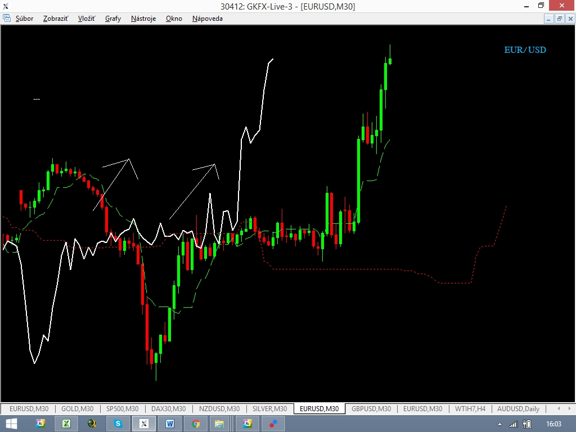Open File Explorer from the taskbar

point(219,424)
